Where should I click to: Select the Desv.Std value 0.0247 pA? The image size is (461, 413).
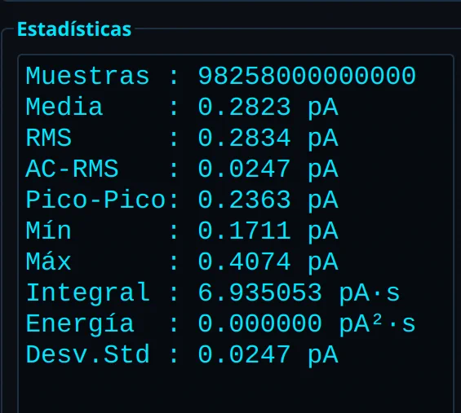(268, 355)
